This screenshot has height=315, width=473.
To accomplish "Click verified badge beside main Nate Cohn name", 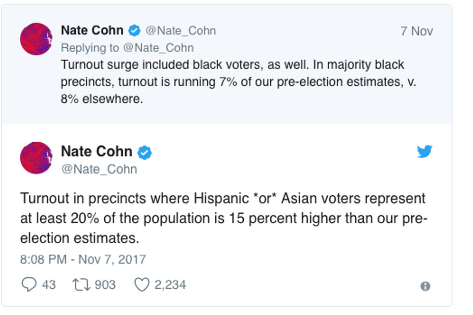I will pyautogui.click(x=144, y=152).
